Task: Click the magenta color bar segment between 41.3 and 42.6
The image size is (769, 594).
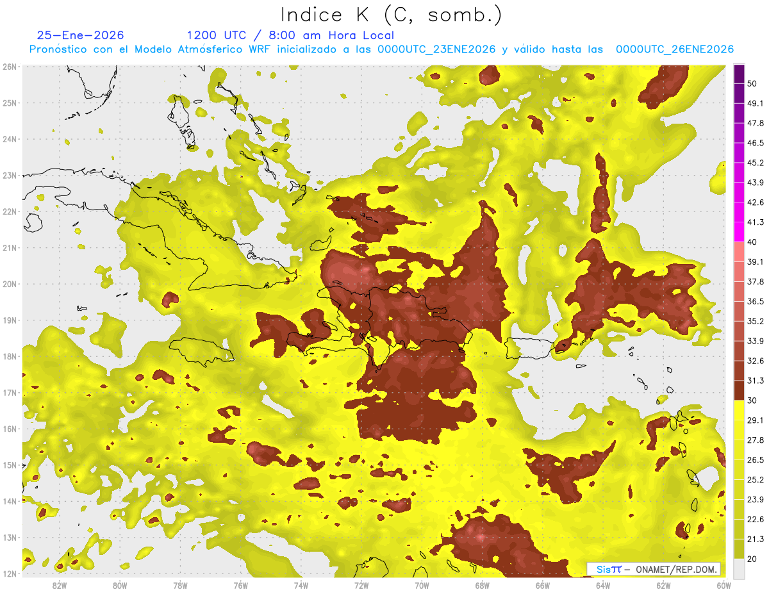Action: [x=739, y=212]
